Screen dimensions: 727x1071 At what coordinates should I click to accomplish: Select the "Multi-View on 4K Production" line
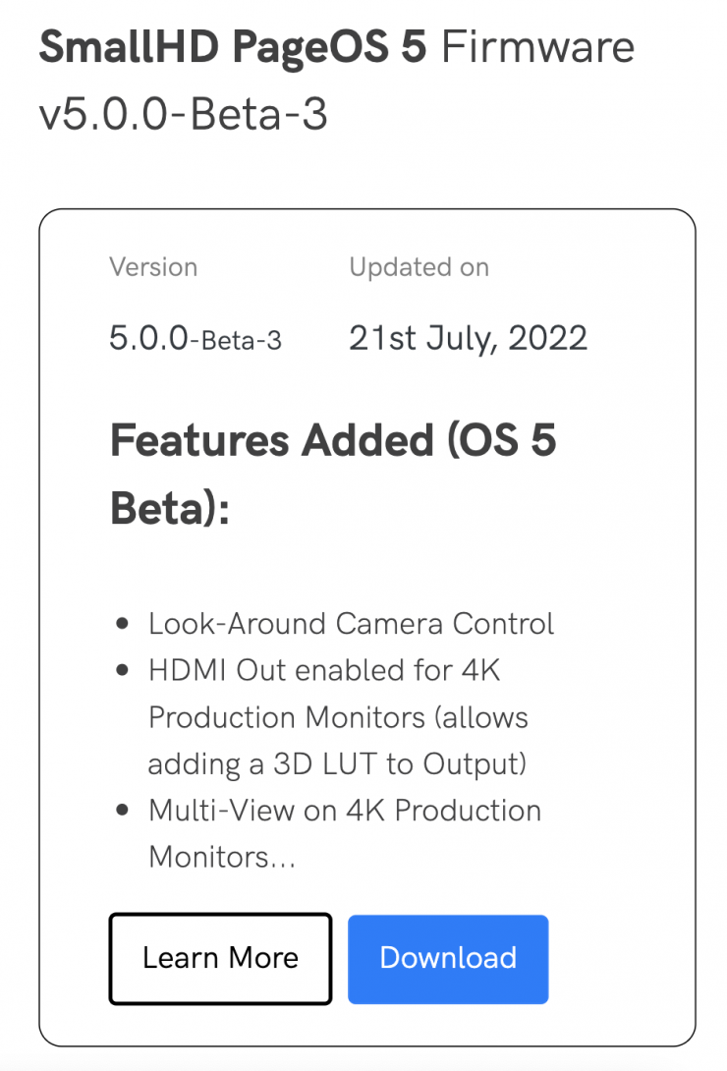pyautogui.click(x=345, y=811)
